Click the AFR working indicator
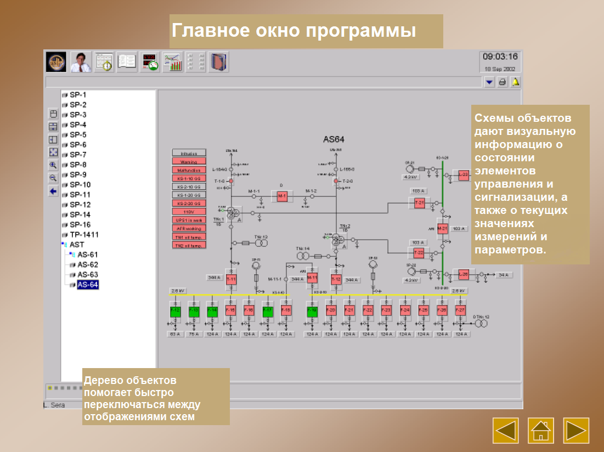 (x=189, y=228)
